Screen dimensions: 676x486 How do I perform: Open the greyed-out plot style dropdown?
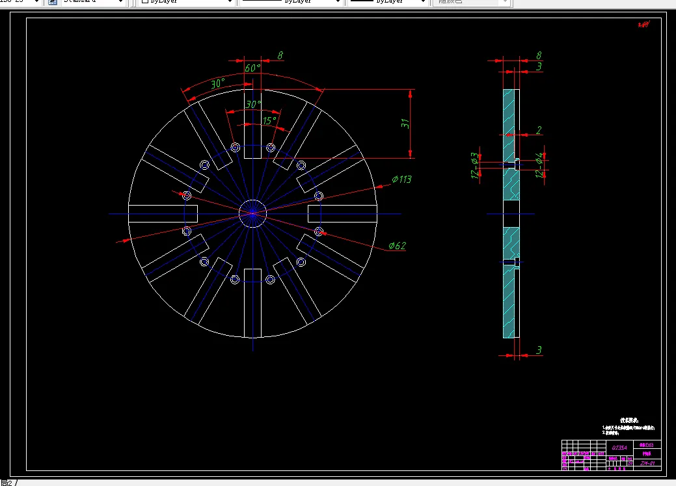[x=472, y=2]
